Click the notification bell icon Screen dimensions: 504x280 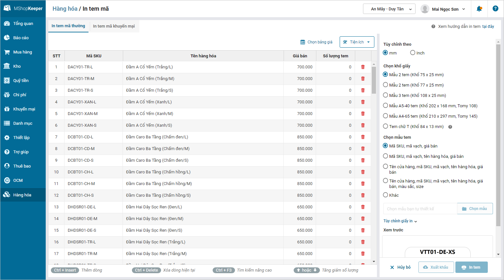(x=479, y=9)
